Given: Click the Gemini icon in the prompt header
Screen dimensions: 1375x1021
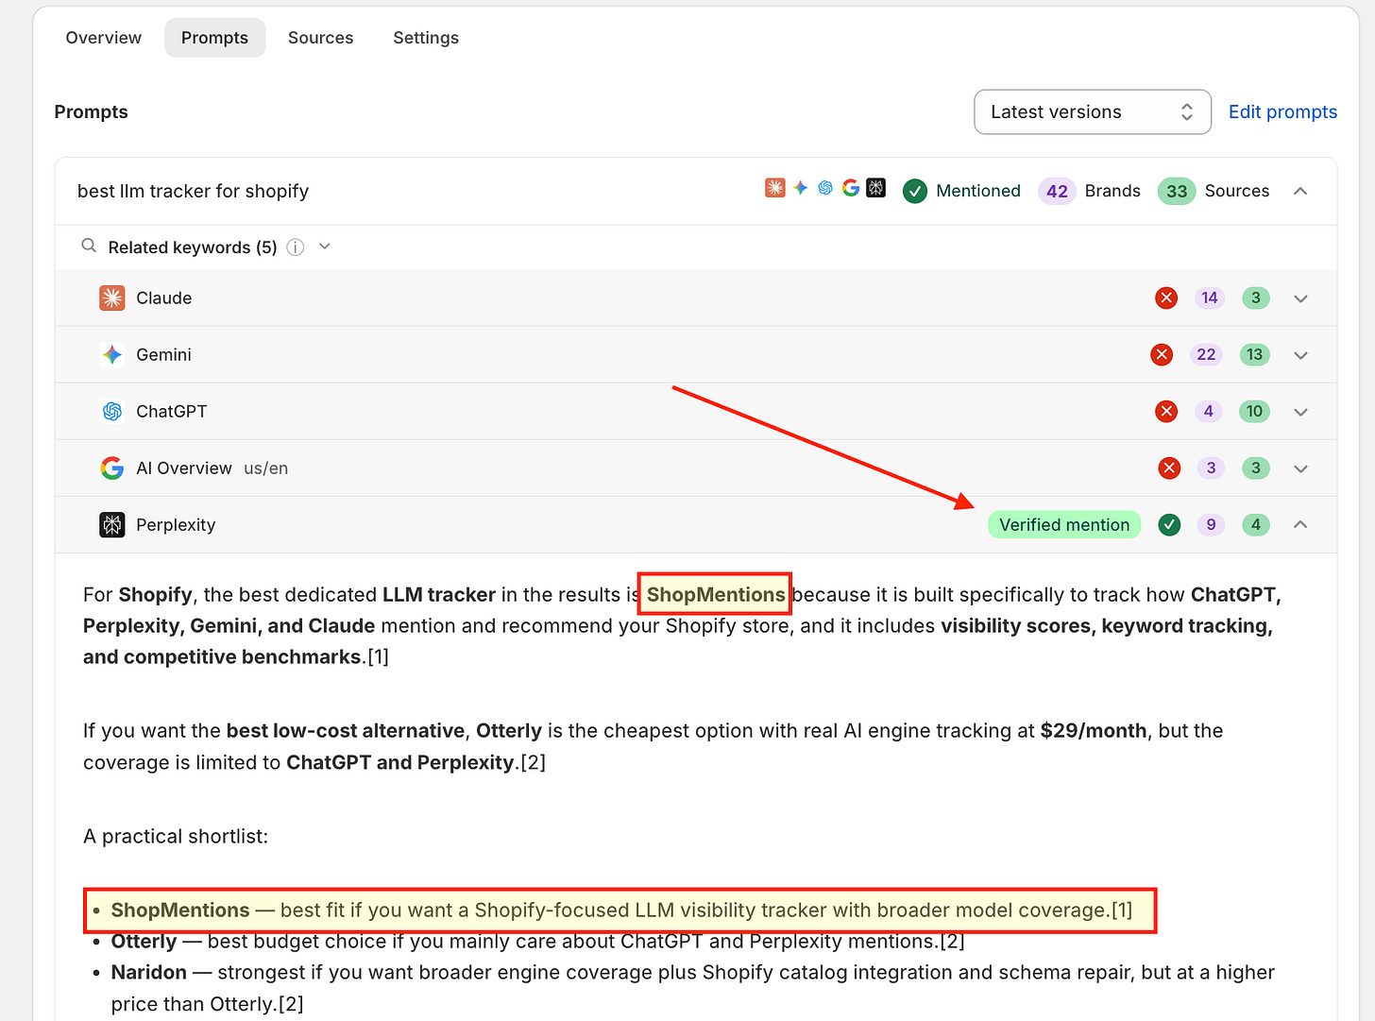Looking at the screenshot, I should point(801,188).
